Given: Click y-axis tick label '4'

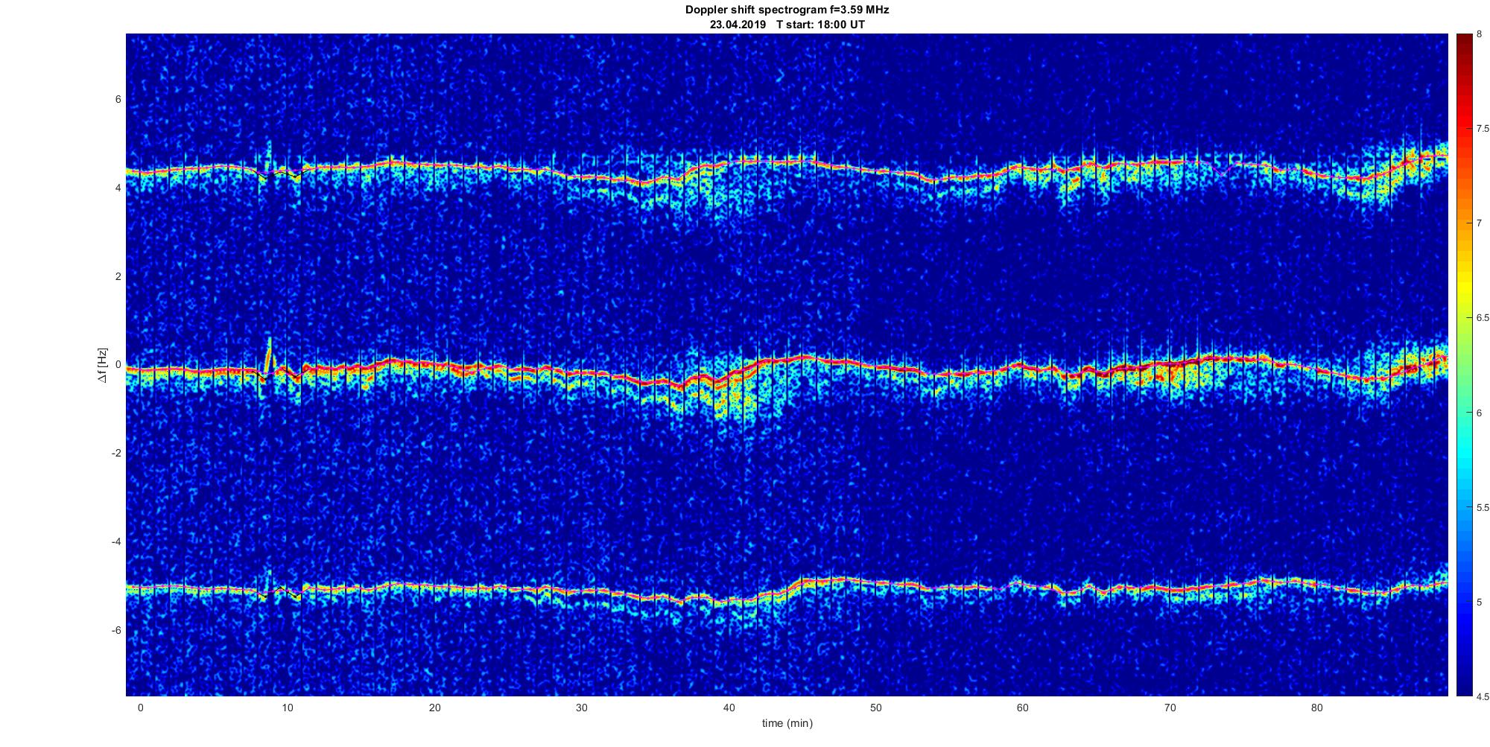Looking at the screenshot, I should 118,188.
